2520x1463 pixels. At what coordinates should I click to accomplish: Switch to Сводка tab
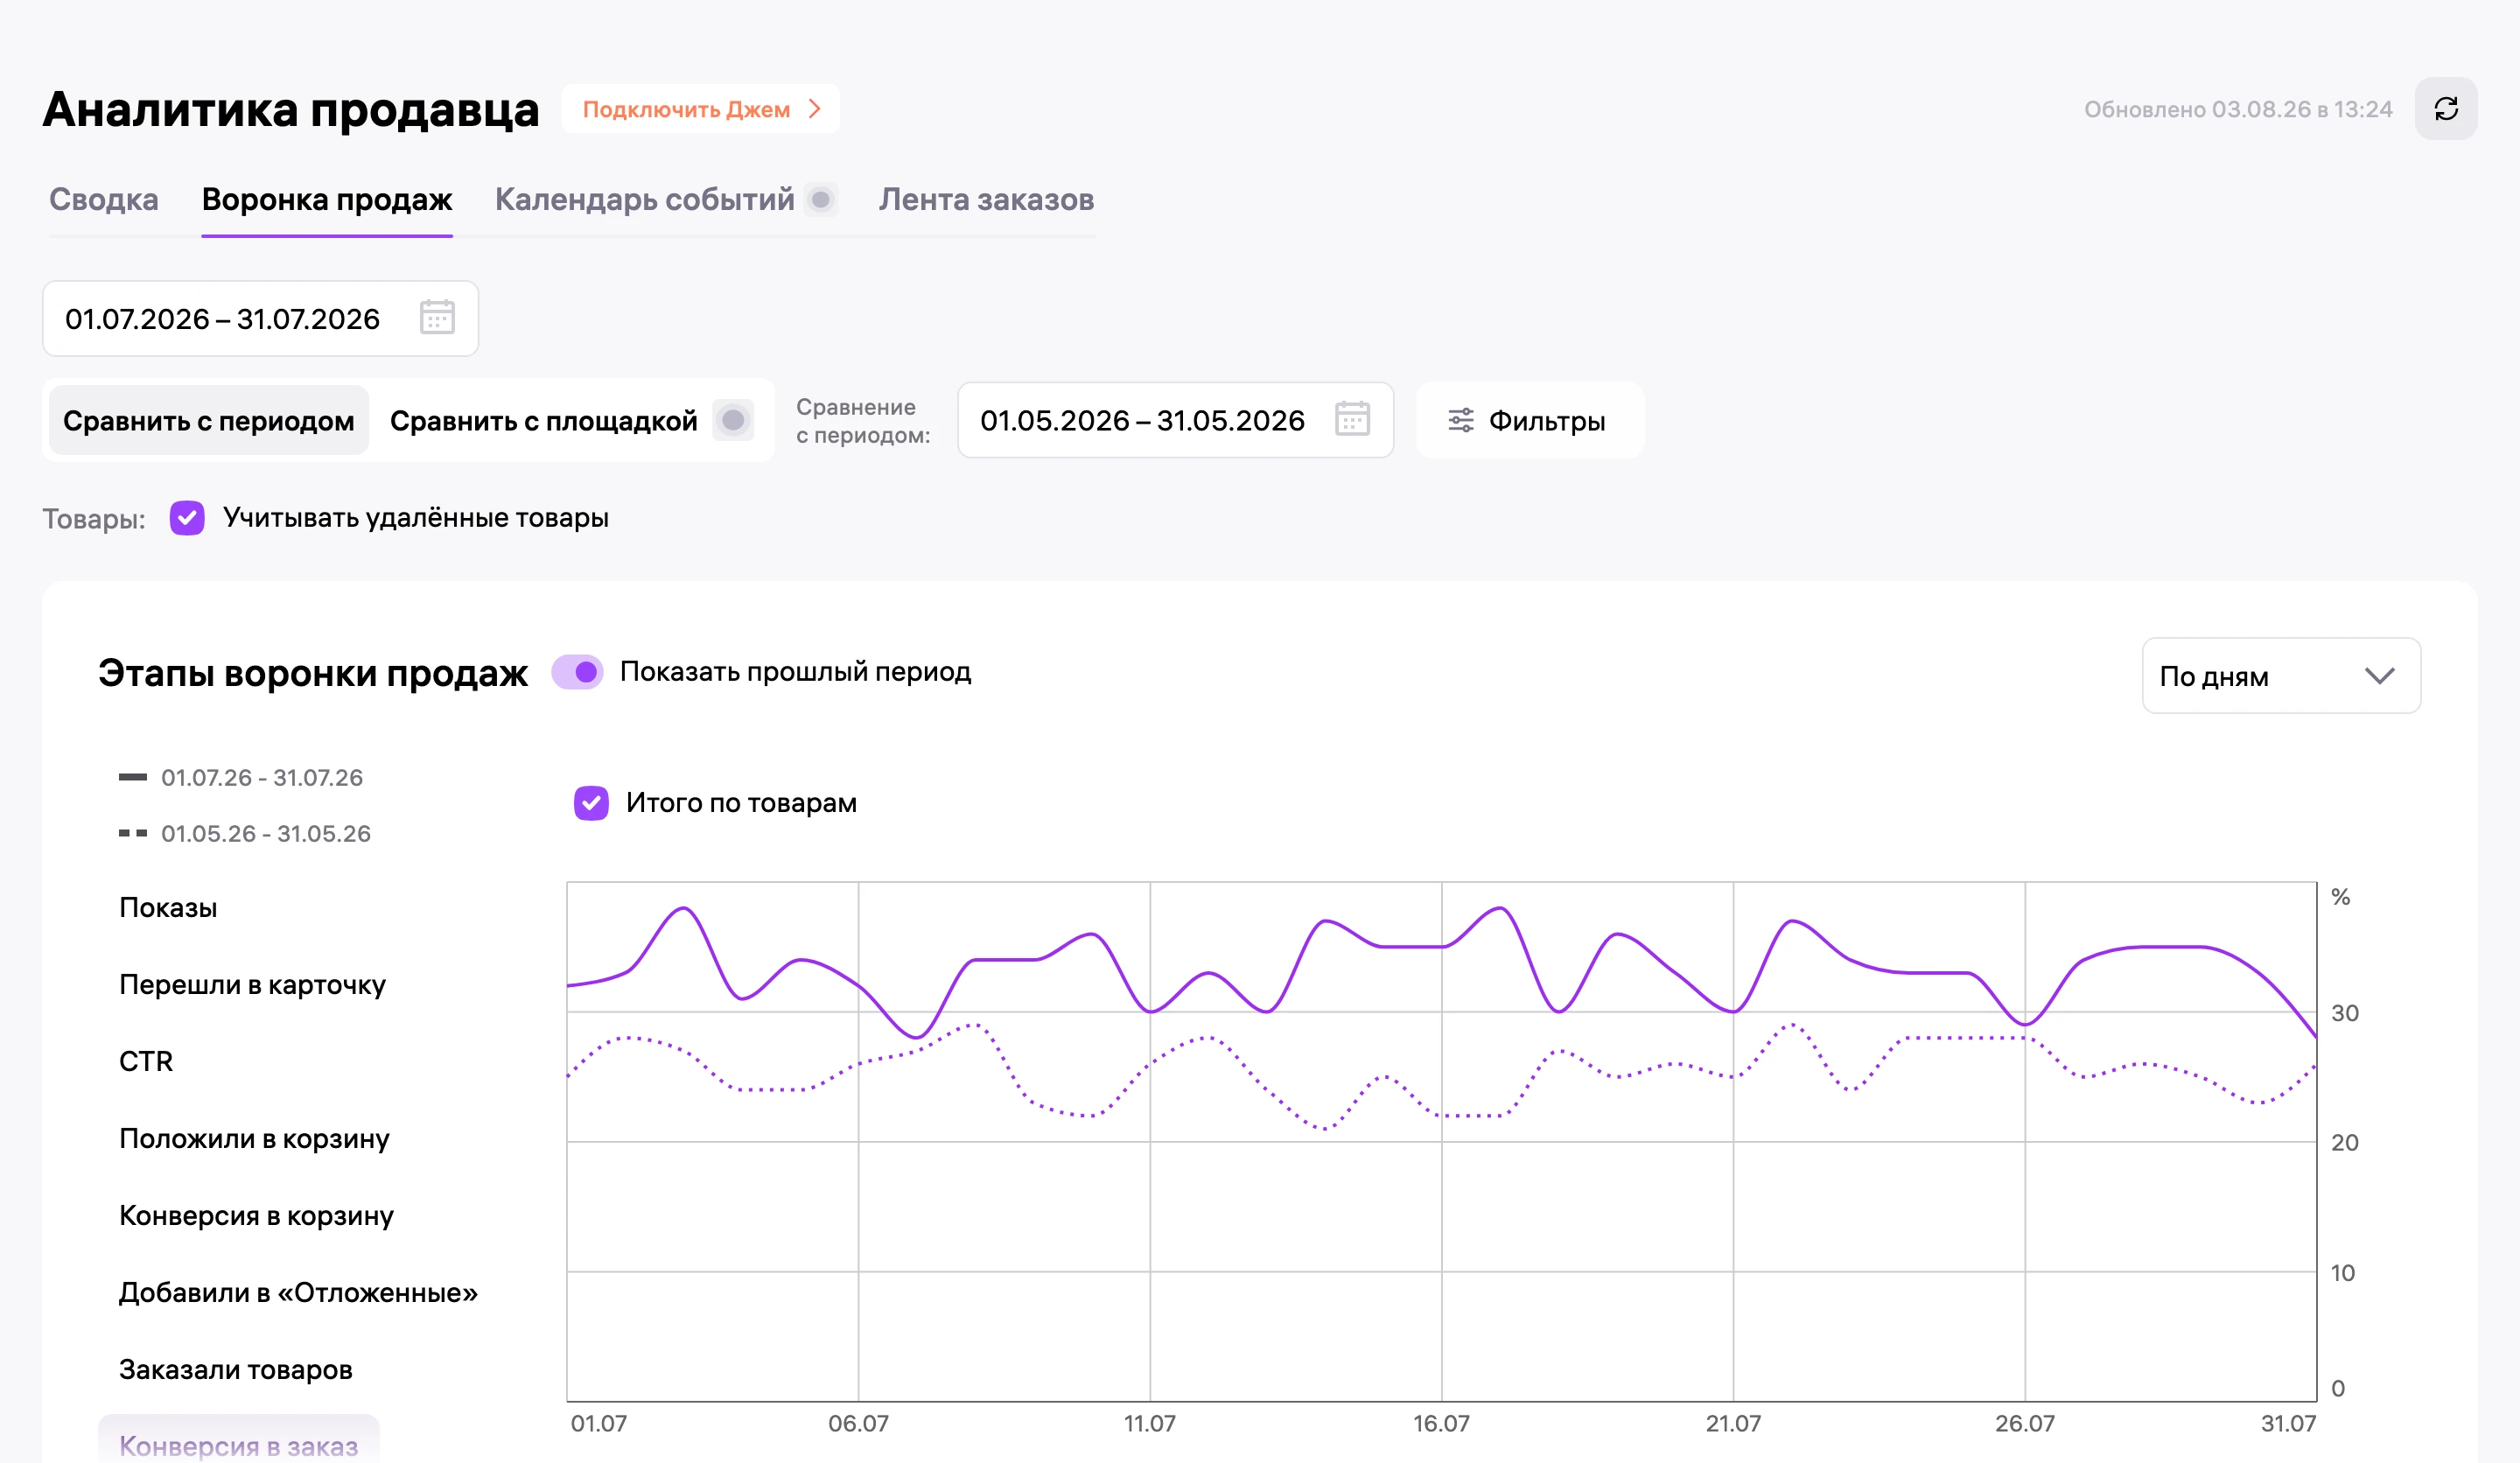(x=104, y=199)
